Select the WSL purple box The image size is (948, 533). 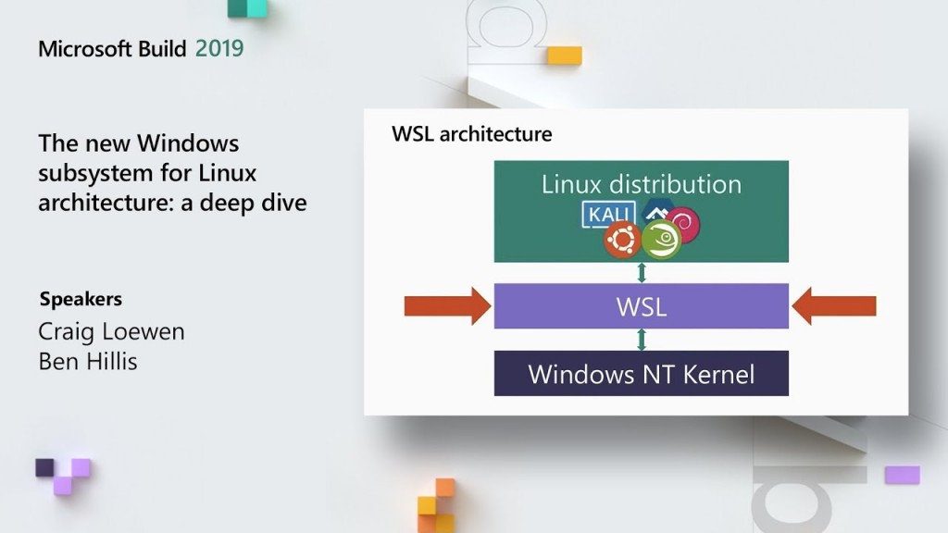[642, 305]
